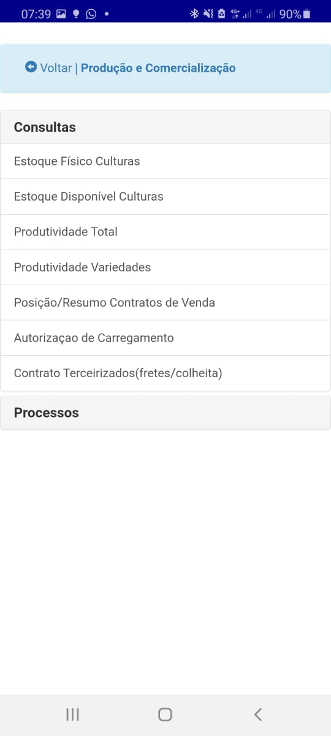Select Produtividade Total
Viewport: 331px width, 736px height.
(x=165, y=232)
